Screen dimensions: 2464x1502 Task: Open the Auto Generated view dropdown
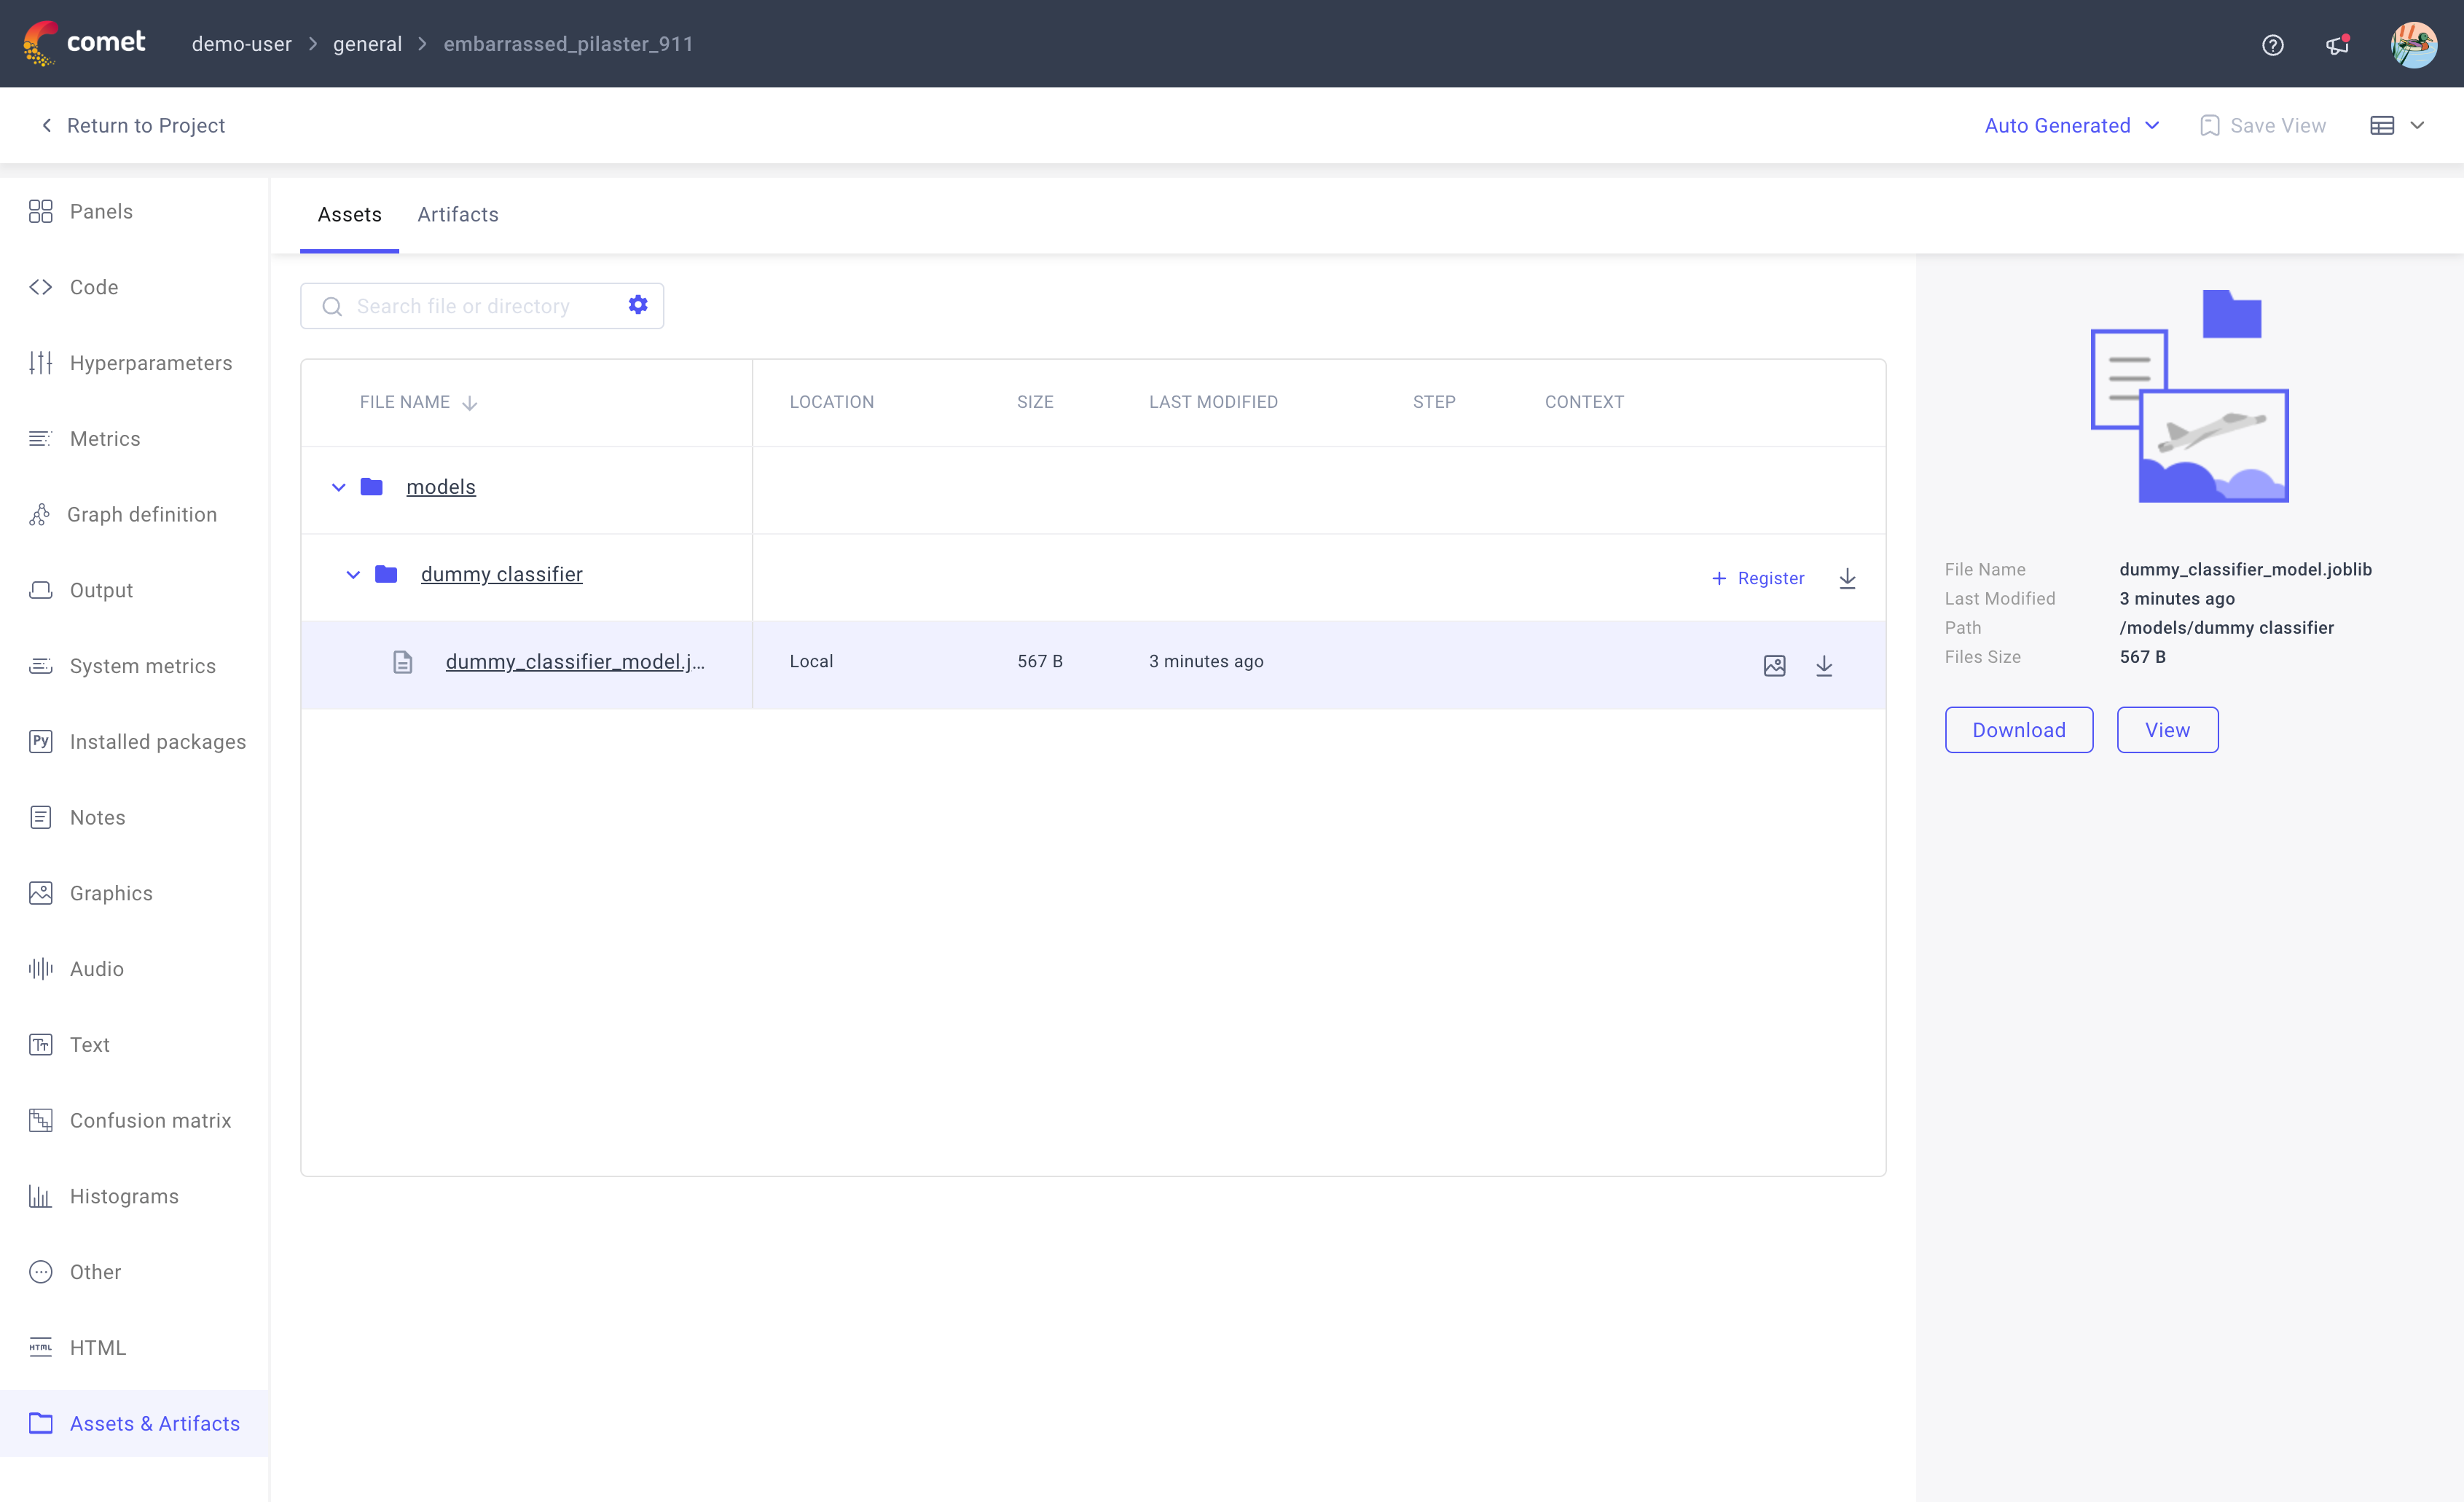tap(2071, 125)
